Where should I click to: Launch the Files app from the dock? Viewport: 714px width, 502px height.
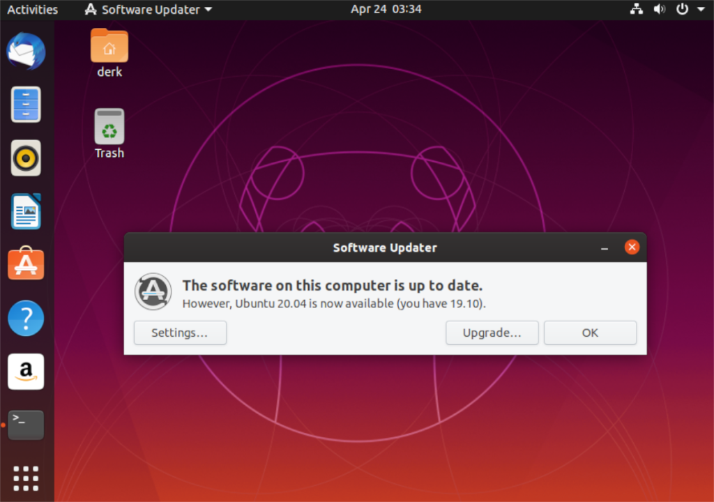click(x=26, y=104)
